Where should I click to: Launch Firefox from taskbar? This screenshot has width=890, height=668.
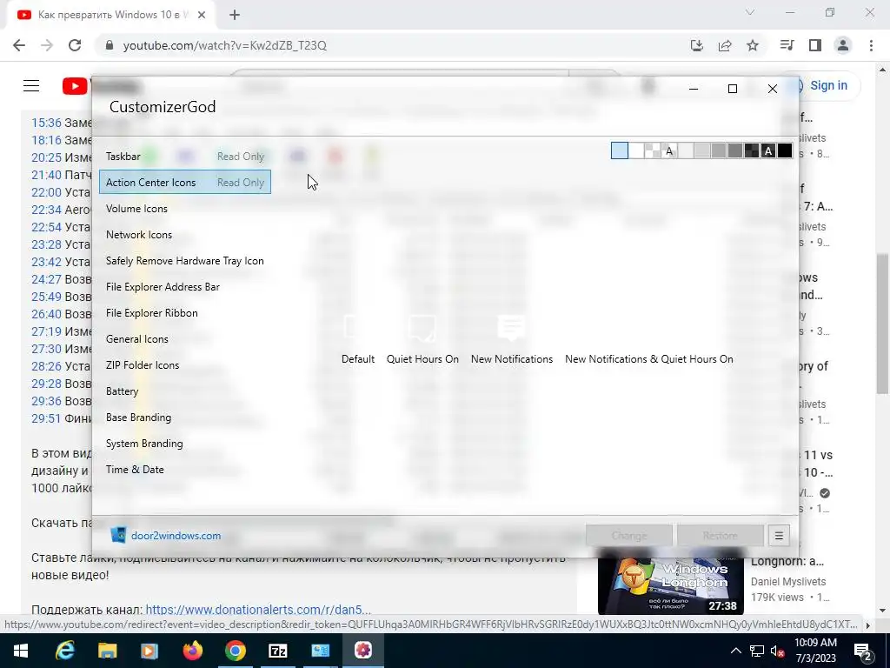pos(192,651)
